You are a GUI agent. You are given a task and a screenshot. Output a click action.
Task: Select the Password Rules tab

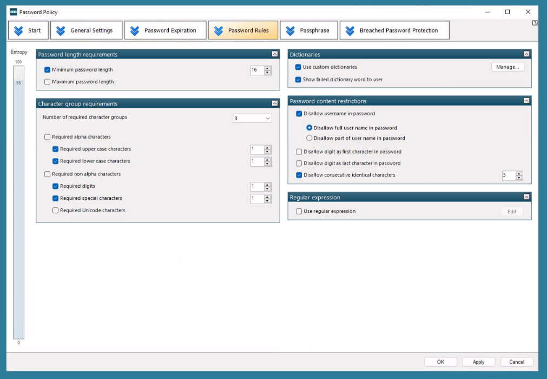243,30
